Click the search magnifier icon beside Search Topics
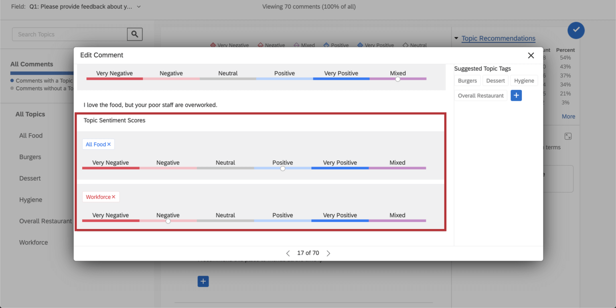This screenshot has width=616, height=308. tap(135, 34)
